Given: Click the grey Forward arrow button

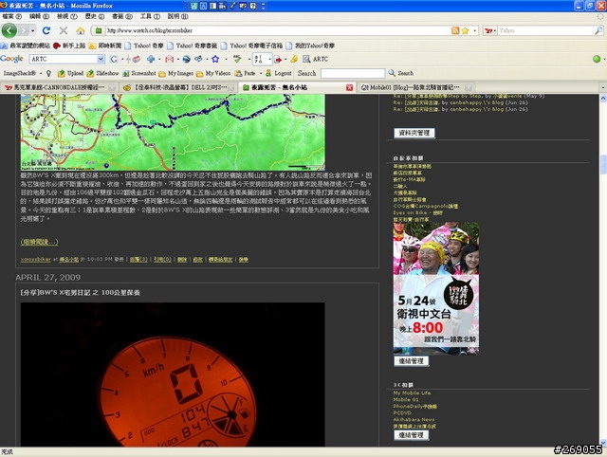Looking at the screenshot, I should click(x=24, y=30).
